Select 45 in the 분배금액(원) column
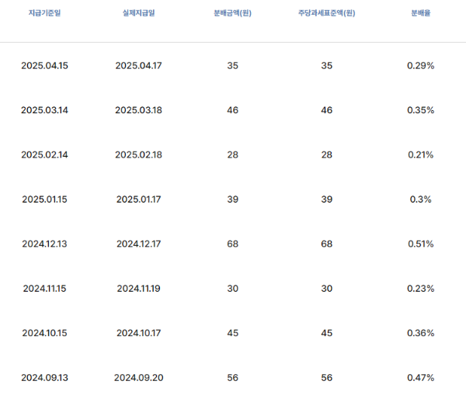 coord(233,333)
